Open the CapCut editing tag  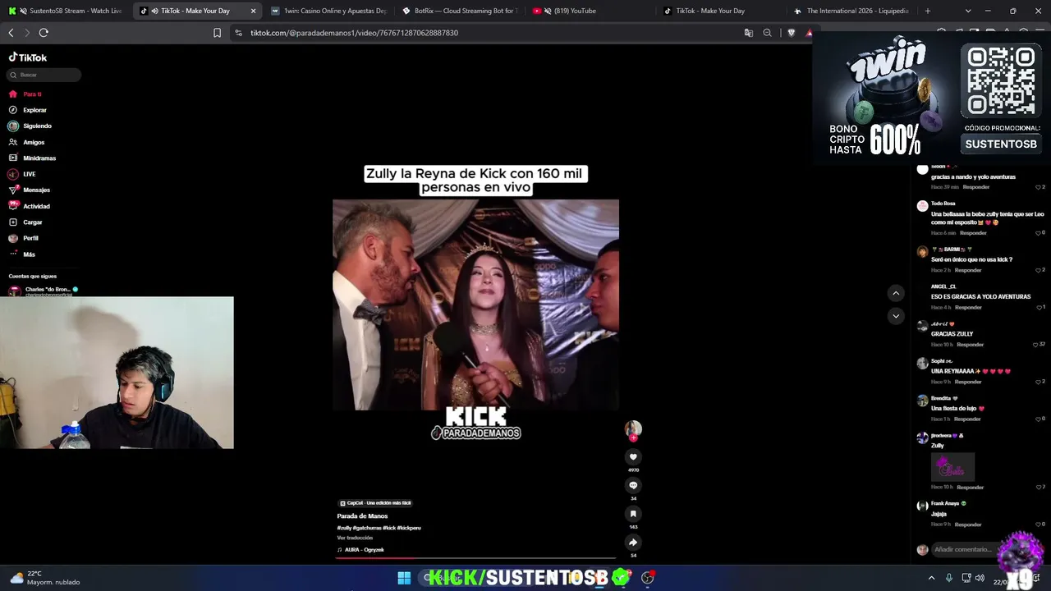point(375,503)
